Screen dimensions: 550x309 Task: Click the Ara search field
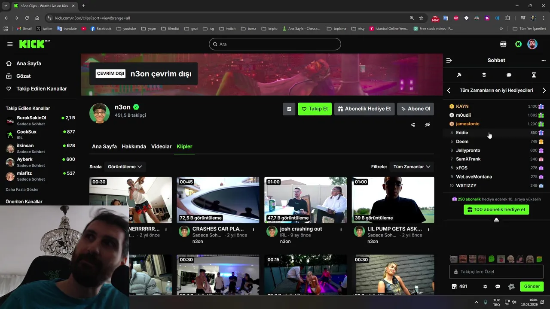[275, 44]
